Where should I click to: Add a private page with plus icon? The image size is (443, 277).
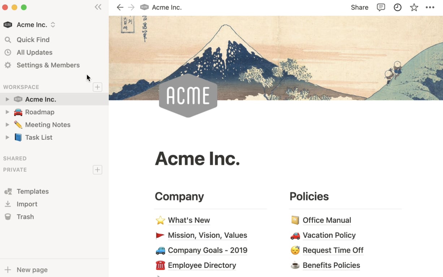pyautogui.click(x=97, y=170)
